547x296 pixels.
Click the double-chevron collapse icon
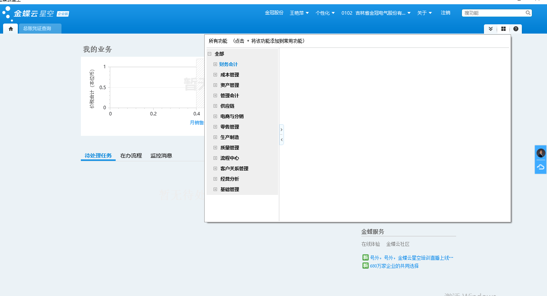pyautogui.click(x=491, y=29)
